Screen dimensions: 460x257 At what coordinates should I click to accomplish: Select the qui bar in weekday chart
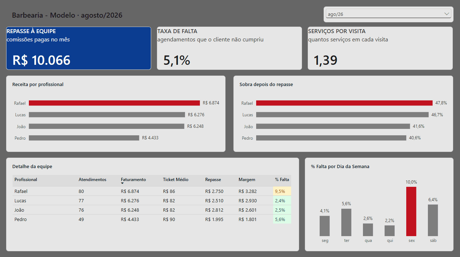pos(390,231)
